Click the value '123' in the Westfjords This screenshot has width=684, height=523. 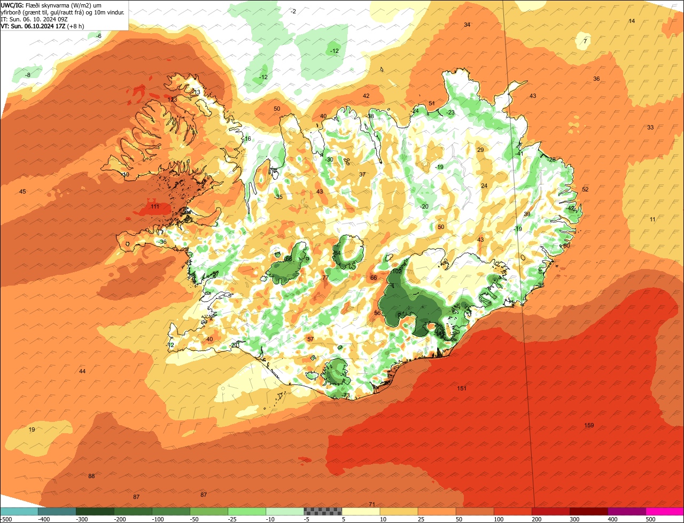[172, 99]
